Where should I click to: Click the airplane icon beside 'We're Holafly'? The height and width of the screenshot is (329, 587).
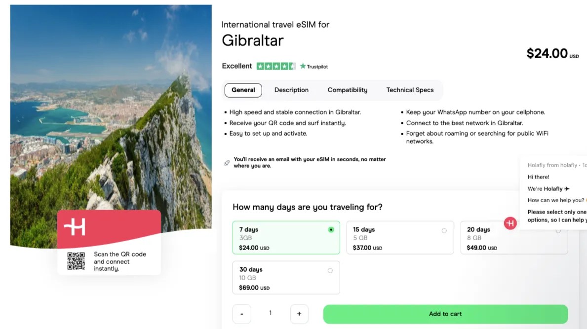(x=567, y=188)
